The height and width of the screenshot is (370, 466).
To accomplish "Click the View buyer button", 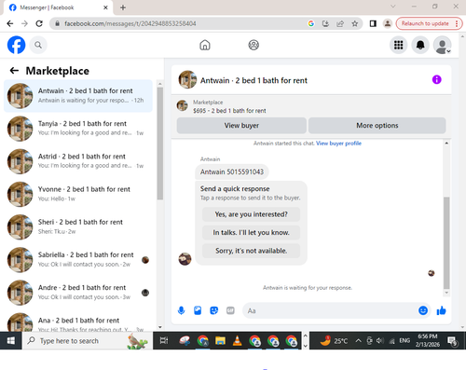I will 241,126.
